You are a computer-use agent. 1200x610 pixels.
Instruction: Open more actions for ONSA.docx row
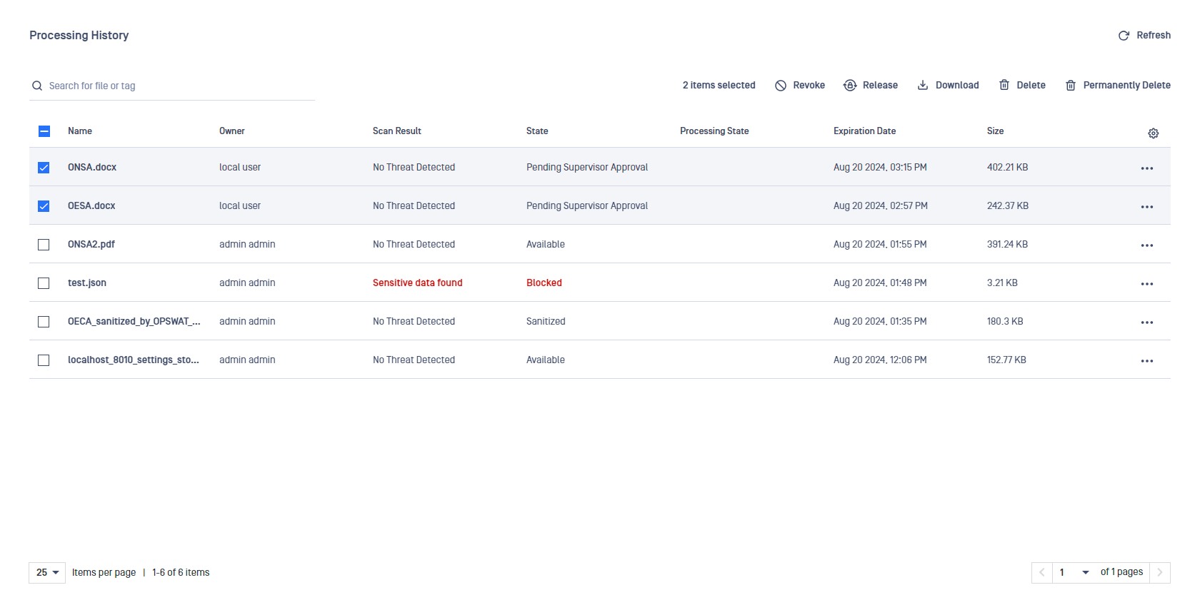pos(1146,168)
